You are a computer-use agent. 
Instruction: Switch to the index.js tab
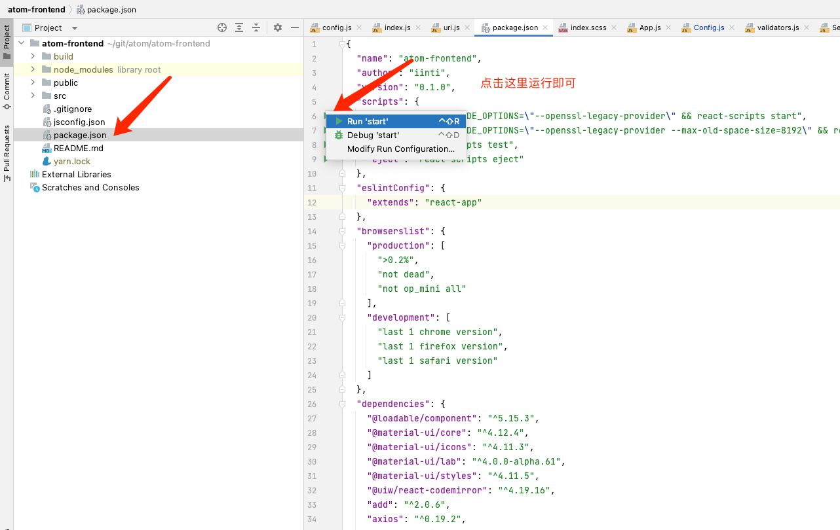[397, 27]
